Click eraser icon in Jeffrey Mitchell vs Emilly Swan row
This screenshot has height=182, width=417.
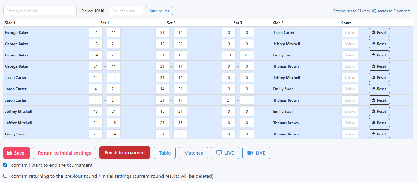tap(374, 112)
